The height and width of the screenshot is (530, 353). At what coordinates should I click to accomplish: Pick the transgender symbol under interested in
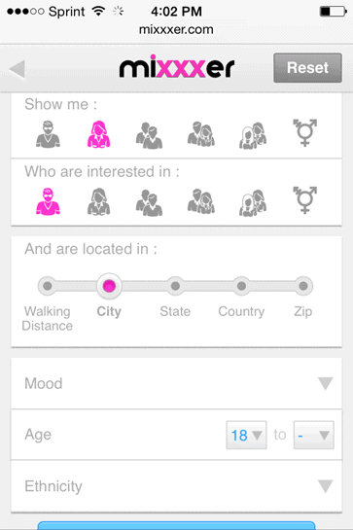(x=304, y=199)
